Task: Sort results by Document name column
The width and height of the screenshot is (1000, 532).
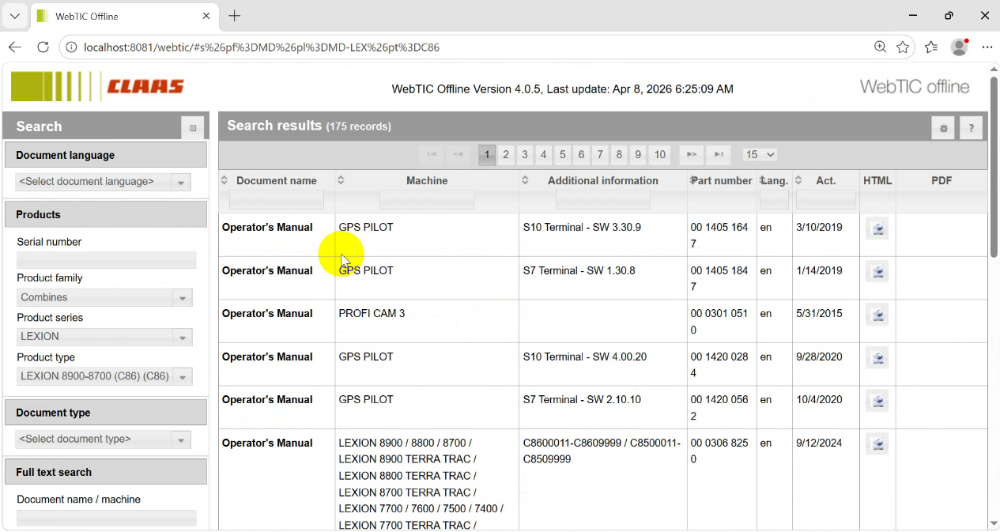Action: click(x=276, y=181)
